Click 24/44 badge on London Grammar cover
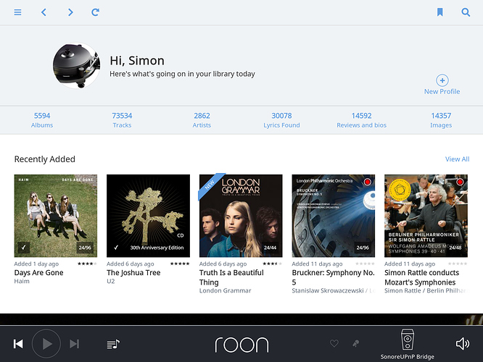Screen dimensions: 483x362 tap(270, 248)
